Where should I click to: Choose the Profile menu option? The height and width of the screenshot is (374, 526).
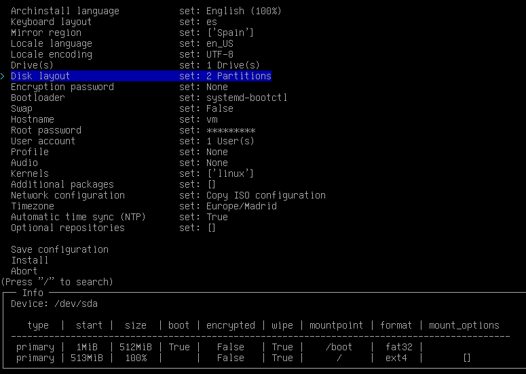pyautogui.click(x=29, y=152)
